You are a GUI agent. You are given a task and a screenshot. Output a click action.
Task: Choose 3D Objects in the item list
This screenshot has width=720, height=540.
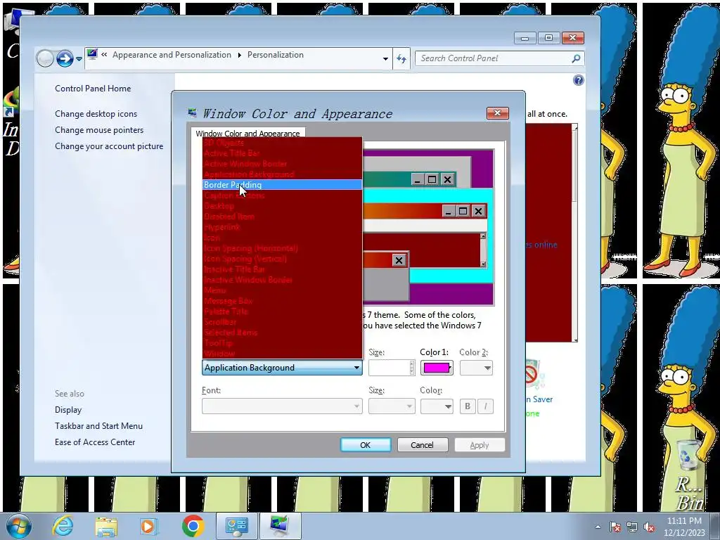(x=282, y=143)
